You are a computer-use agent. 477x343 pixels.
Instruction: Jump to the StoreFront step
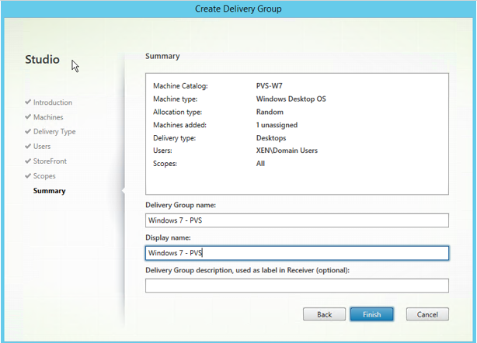click(x=50, y=161)
